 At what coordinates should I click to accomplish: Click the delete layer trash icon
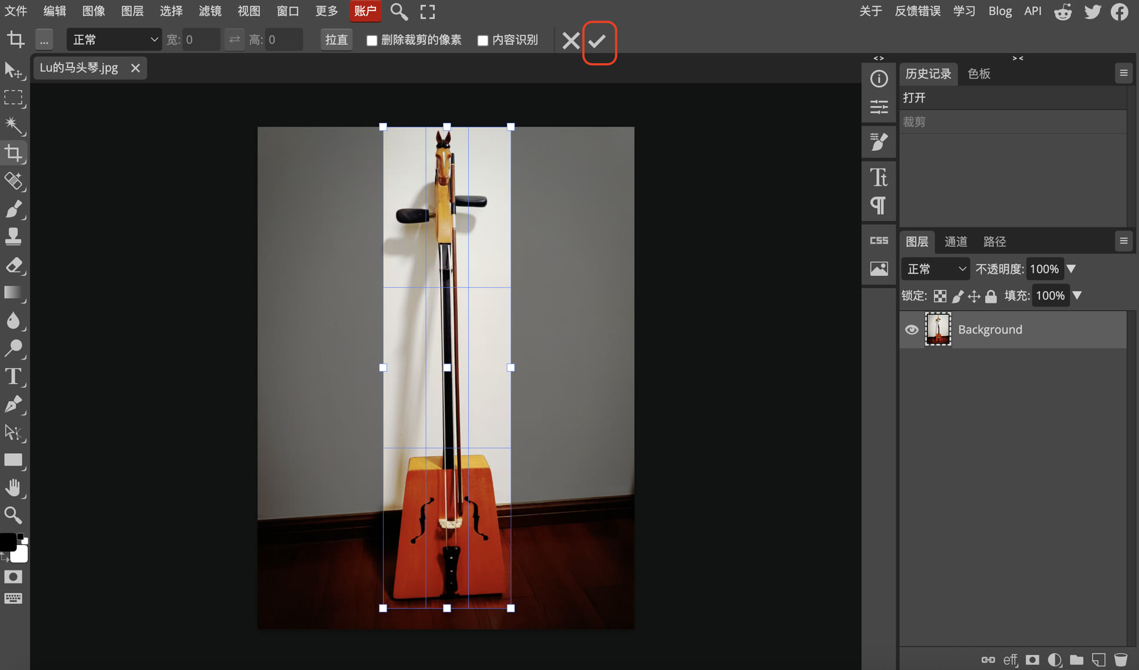click(1120, 659)
